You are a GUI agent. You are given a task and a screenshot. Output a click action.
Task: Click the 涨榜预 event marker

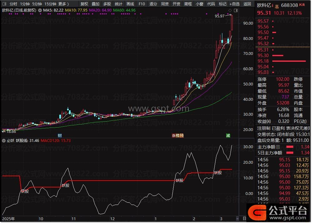pos(177,135)
